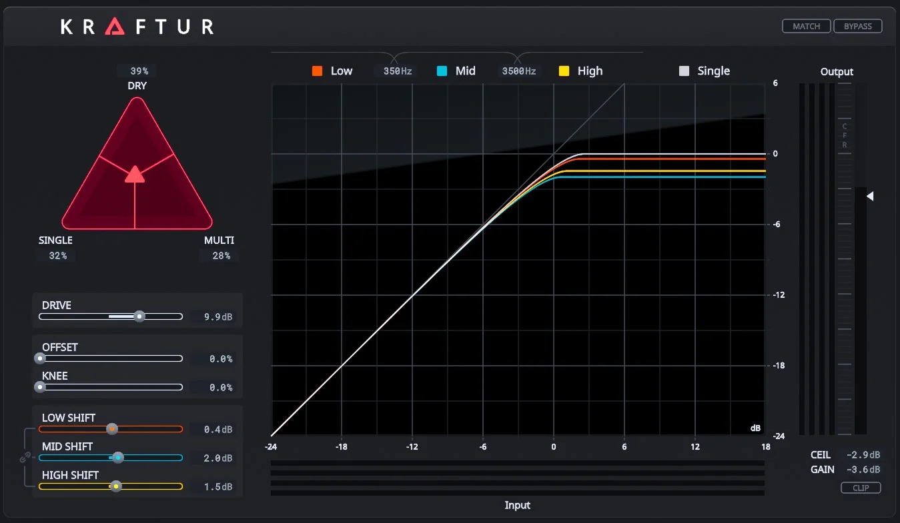Click the DRIVE 9.9dB value field
The height and width of the screenshot is (523, 900).
(x=215, y=317)
